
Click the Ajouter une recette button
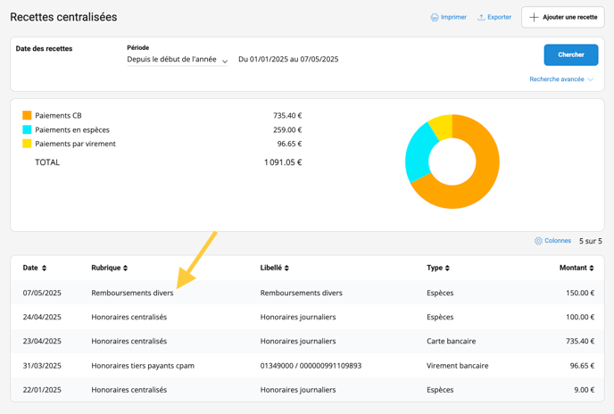pyautogui.click(x=562, y=17)
